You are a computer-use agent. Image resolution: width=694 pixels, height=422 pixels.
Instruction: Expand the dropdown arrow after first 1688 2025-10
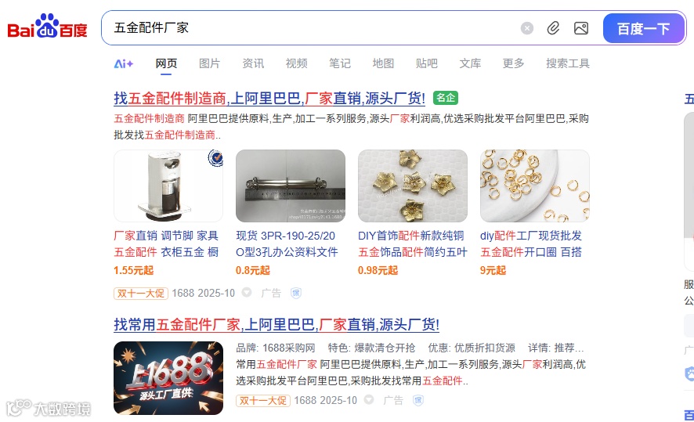(x=247, y=292)
